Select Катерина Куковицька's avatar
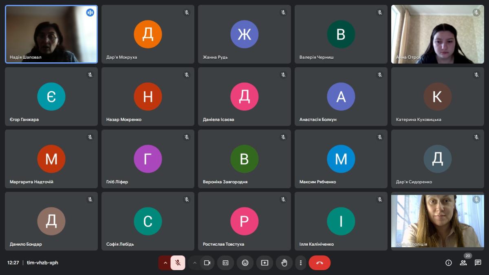The width and height of the screenshot is (489, 275). point(437,97)
